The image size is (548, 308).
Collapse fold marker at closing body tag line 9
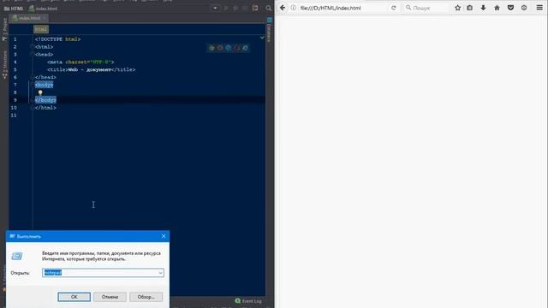click(x=33, y=100)
